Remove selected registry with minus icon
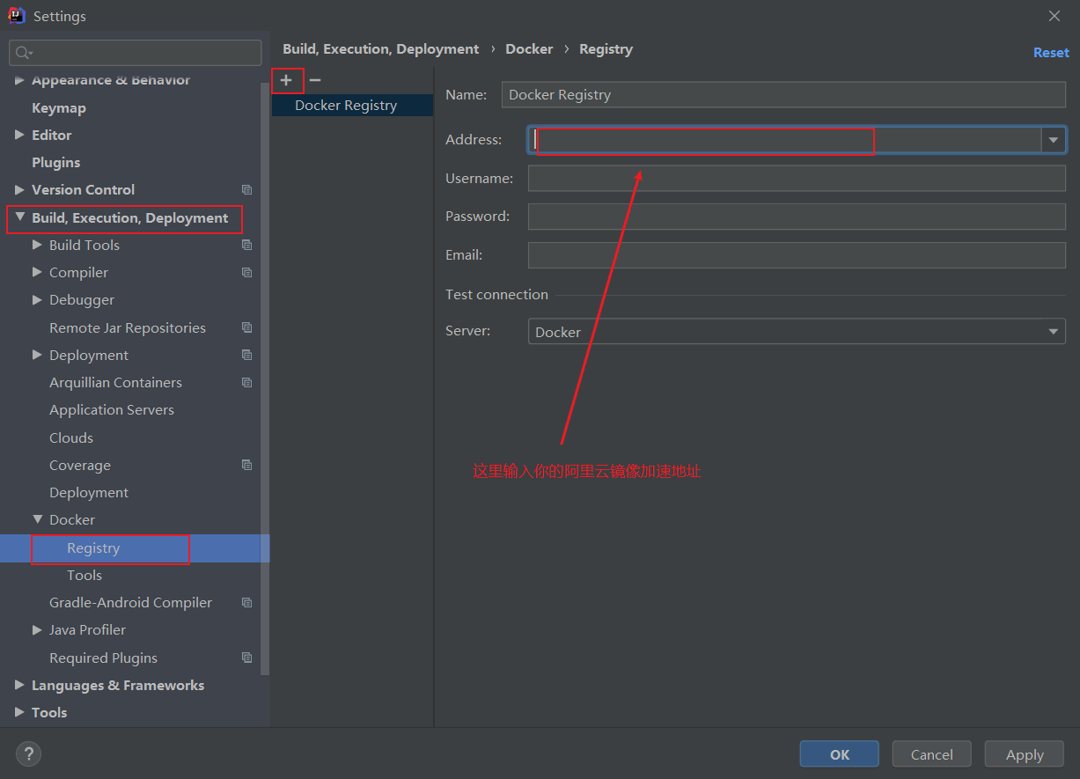 (x=314, y=80)
